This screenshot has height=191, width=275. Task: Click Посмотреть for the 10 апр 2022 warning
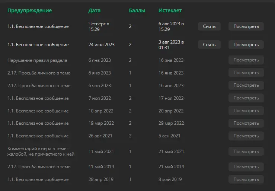point(246,111)
